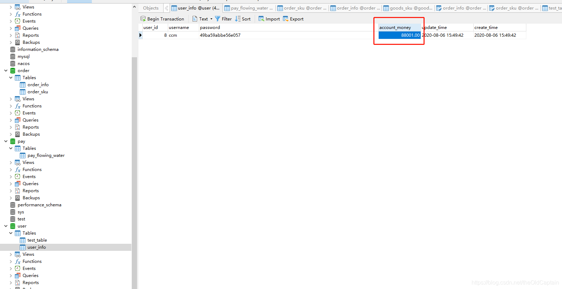
Task: Select the pay_flowing_water table icon
Action: tap(23, 155)
